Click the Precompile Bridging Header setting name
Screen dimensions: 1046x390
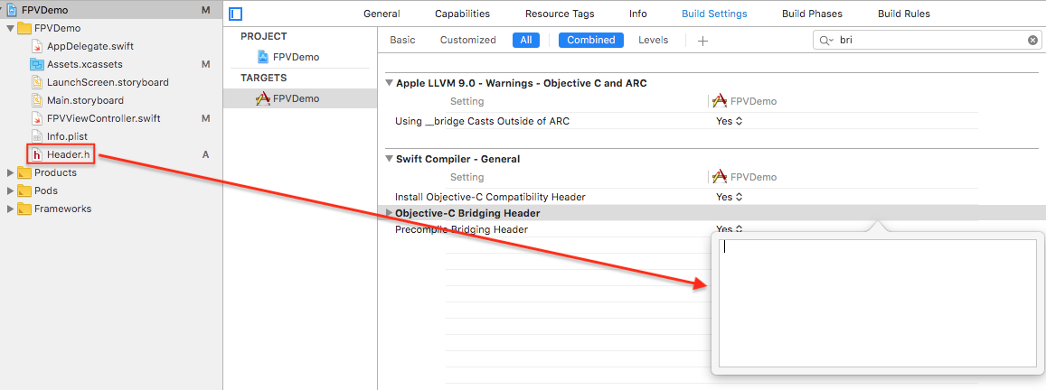pyautogui.click(x=462, y=229)
